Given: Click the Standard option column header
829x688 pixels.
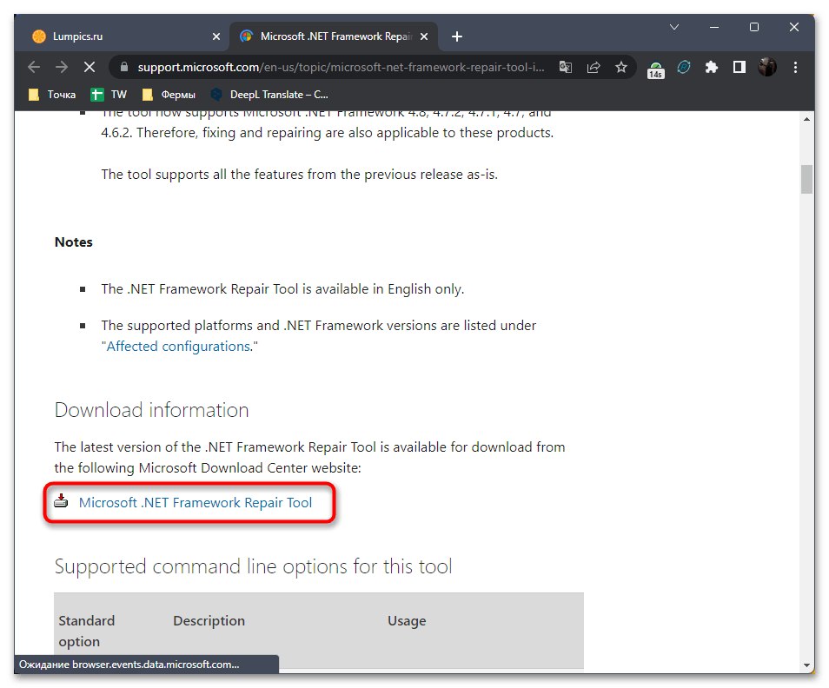Looking at the screenshot, I should point(87,631).
